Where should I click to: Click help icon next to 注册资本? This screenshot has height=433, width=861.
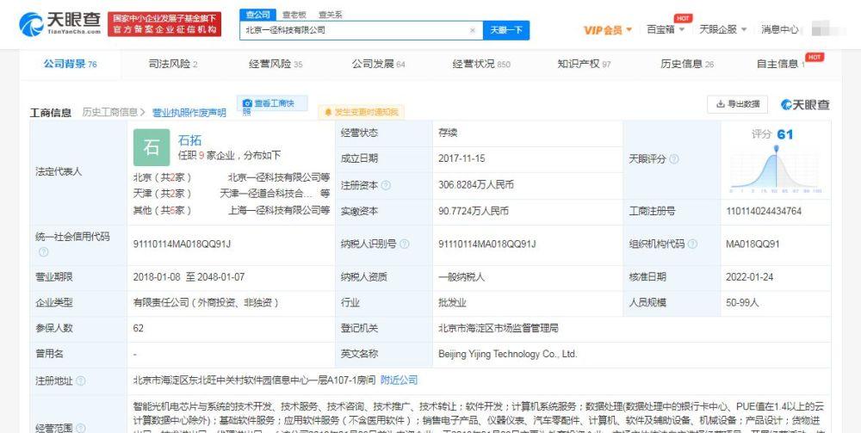point(386,185)
